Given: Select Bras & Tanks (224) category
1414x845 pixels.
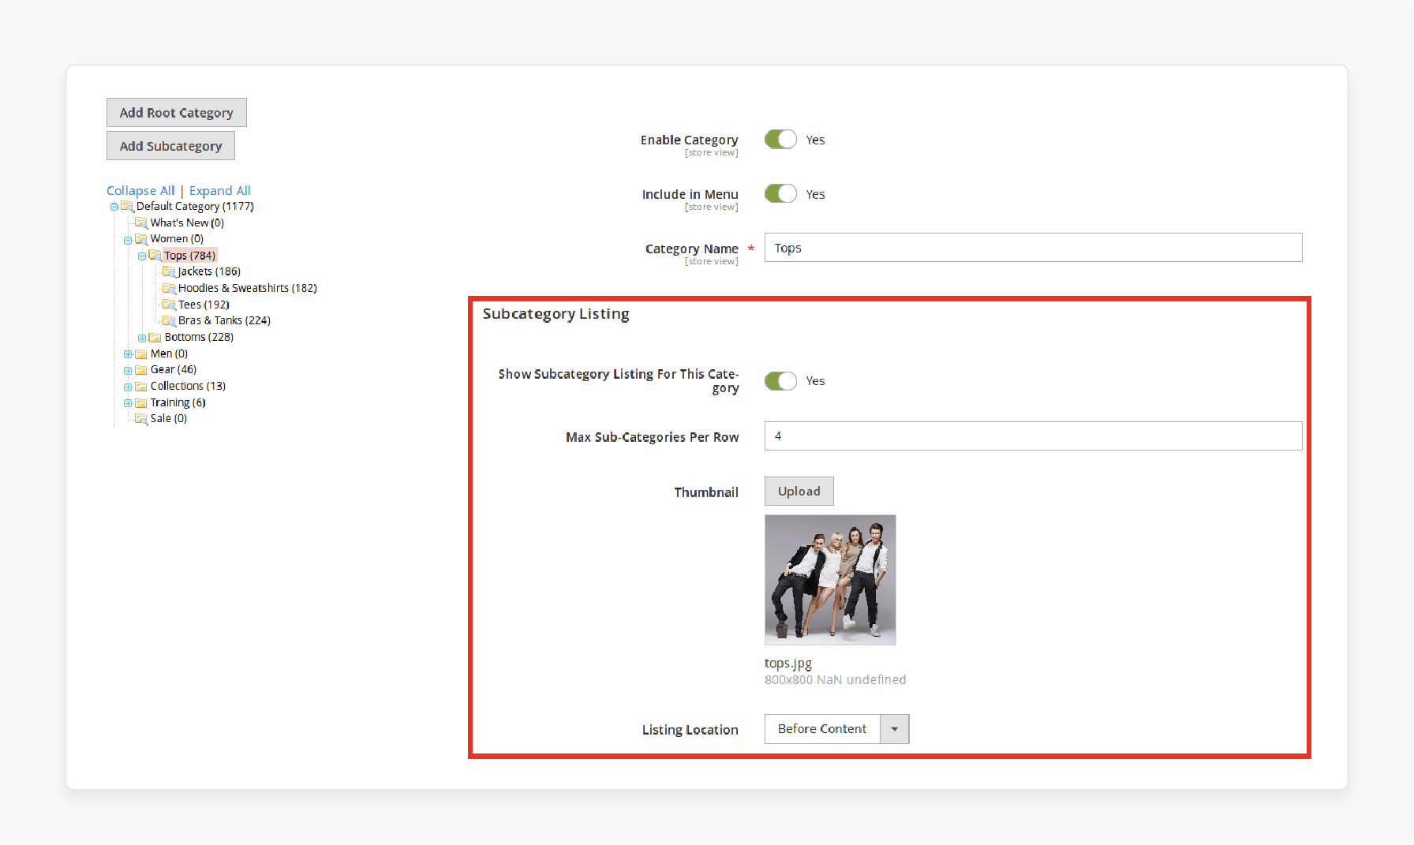Looking at the screenshot, I should tap(224, 320).
